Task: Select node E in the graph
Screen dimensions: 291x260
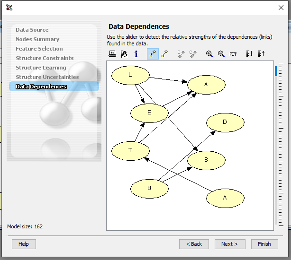Action: tap(149, 113)
